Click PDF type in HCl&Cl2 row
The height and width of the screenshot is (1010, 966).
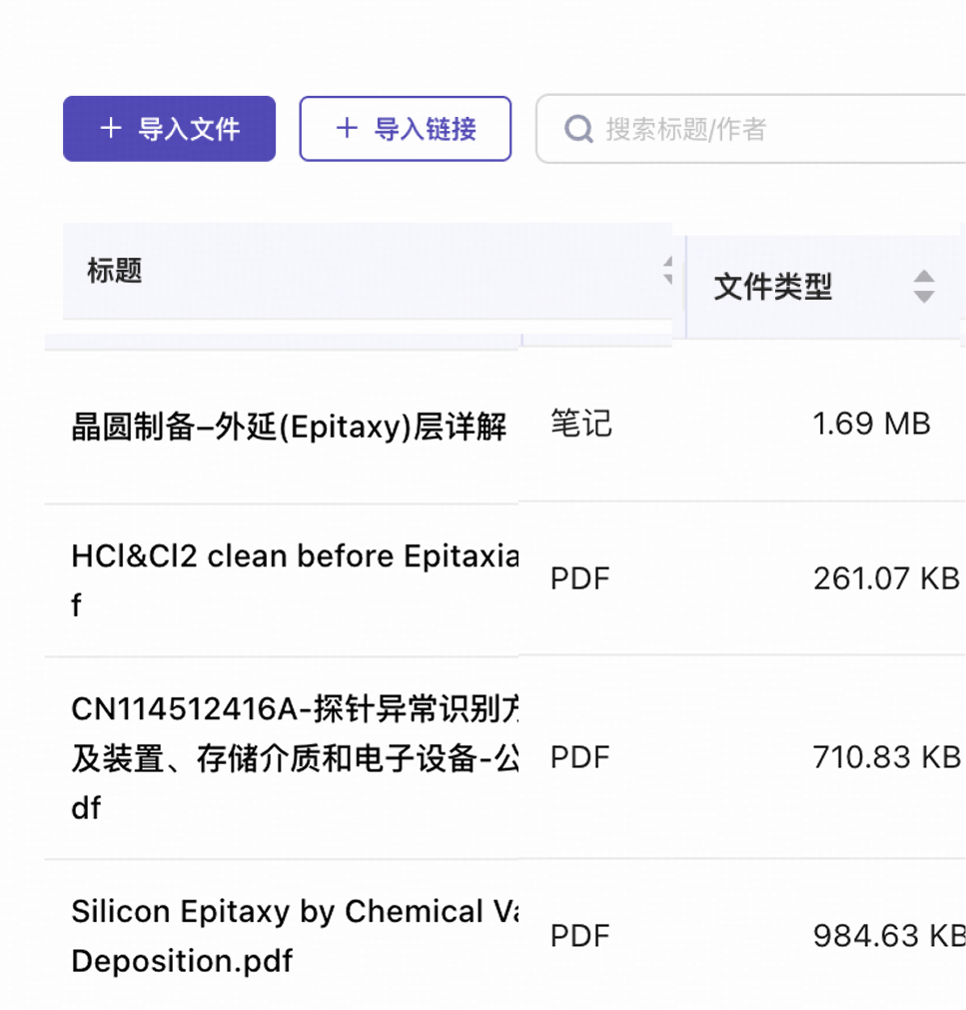[579, 578]
